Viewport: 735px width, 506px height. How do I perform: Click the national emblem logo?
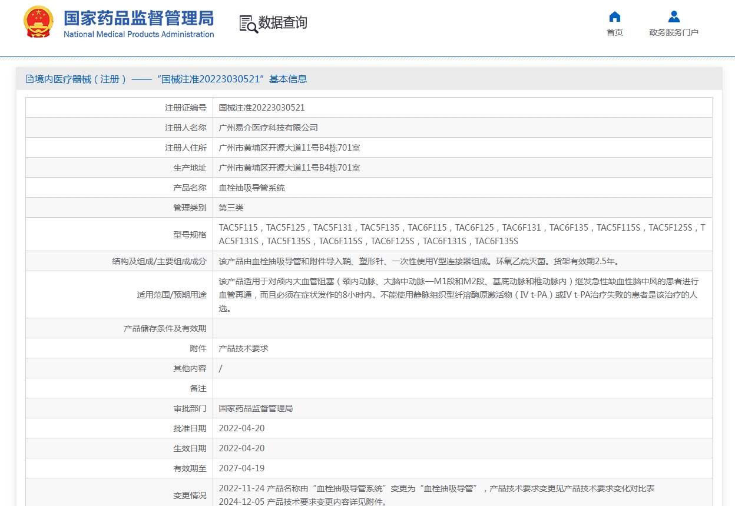[x=38, y=22]
